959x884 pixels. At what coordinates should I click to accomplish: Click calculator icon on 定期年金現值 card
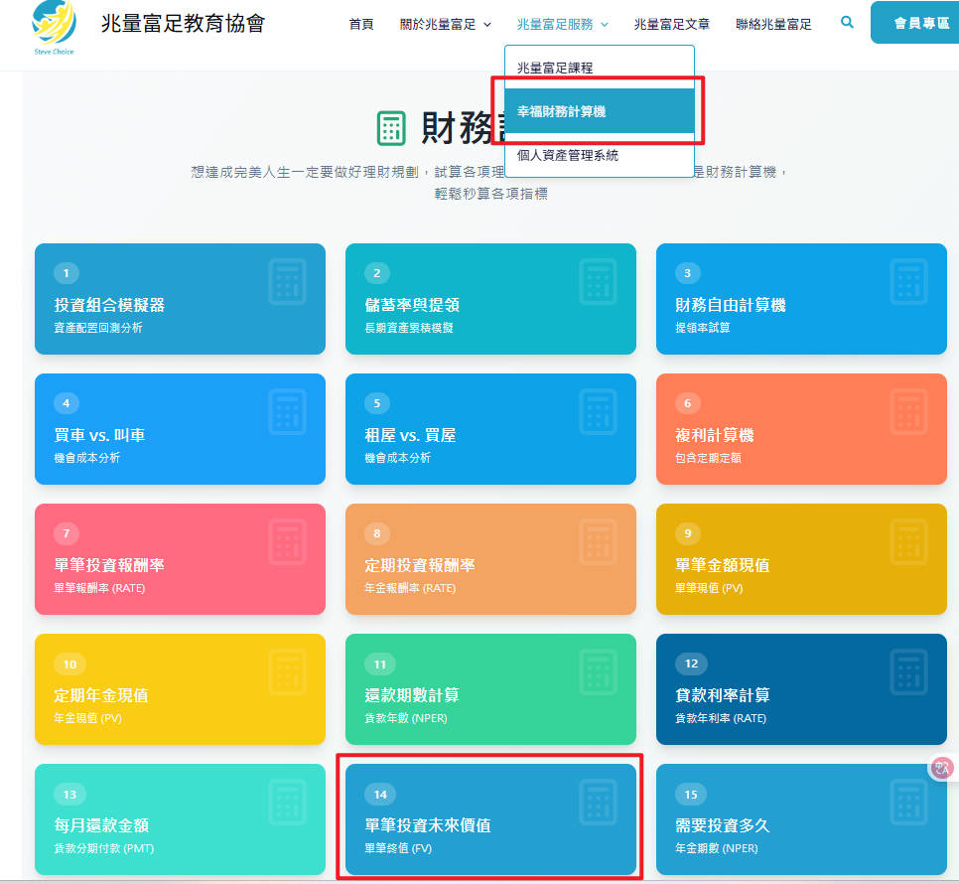[288, 671]
